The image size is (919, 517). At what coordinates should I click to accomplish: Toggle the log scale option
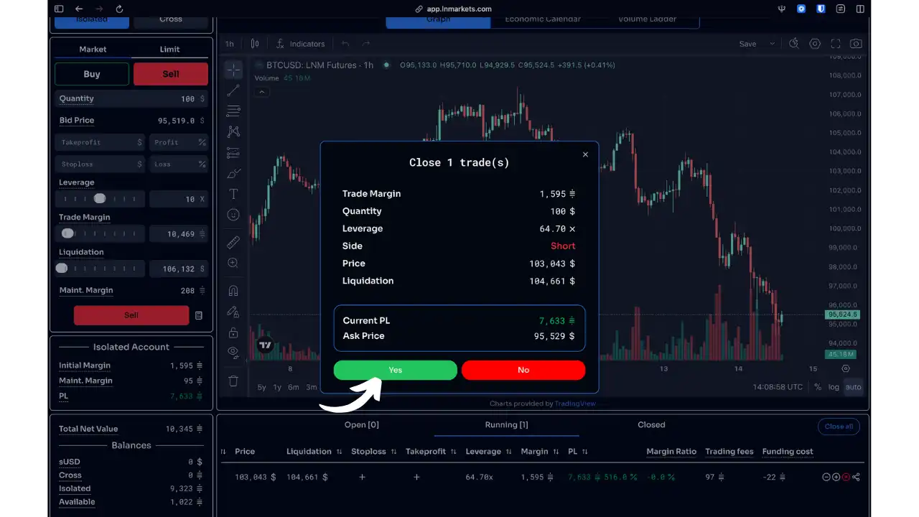(834, 387)
